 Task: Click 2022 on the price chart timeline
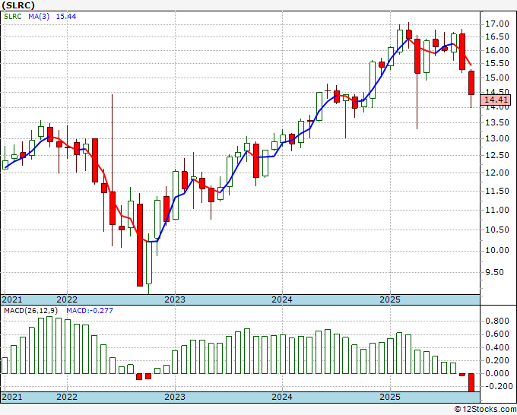(x=67, y=299)
